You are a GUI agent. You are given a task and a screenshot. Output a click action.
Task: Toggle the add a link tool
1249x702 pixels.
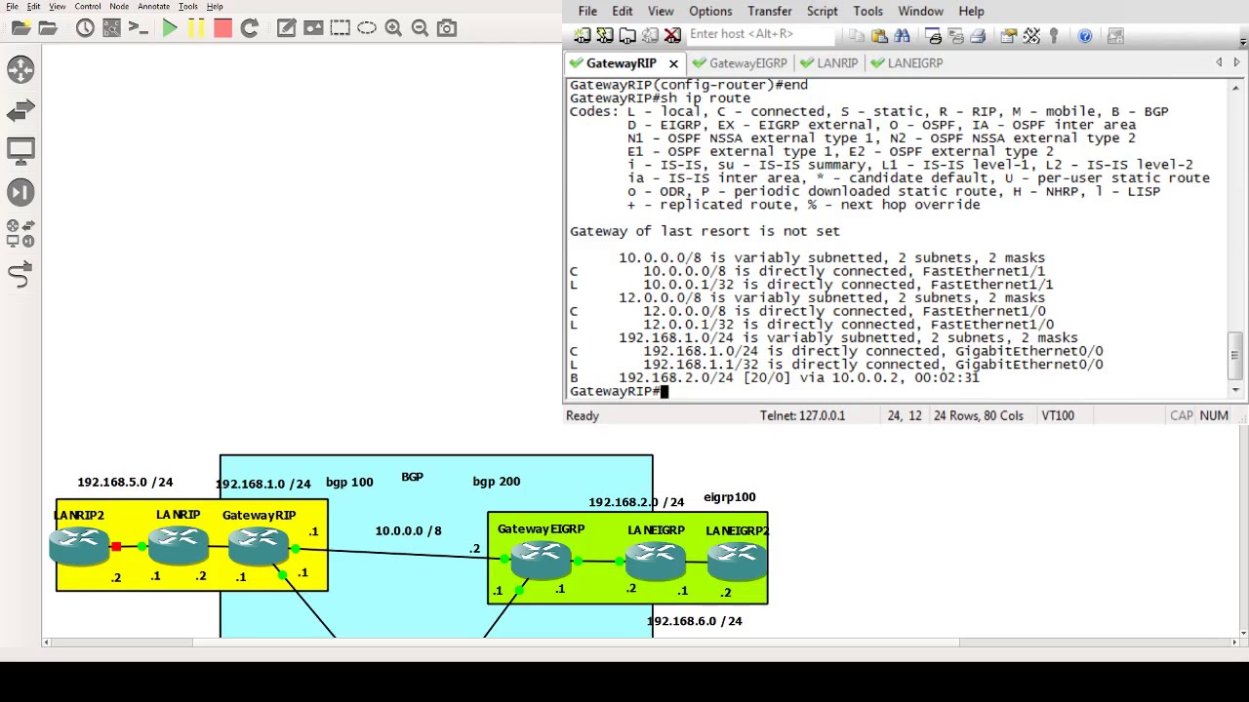tap(20, 276)
